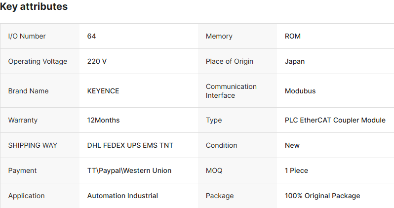Click the I/O value 64

coord(91,36)
